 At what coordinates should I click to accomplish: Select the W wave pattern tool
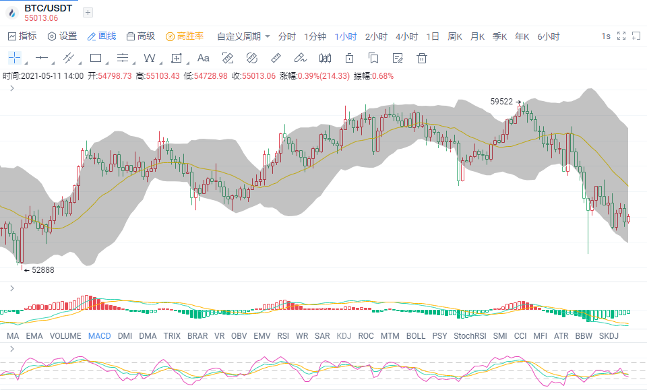click(150, 58)
